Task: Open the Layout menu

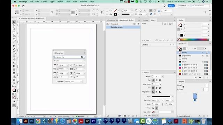Action: pyautogui.click(x=44, y=1)
